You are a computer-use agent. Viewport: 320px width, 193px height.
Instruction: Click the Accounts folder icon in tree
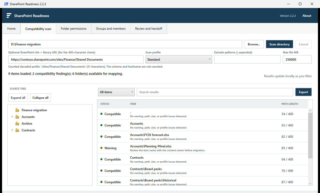coord(17,117)
